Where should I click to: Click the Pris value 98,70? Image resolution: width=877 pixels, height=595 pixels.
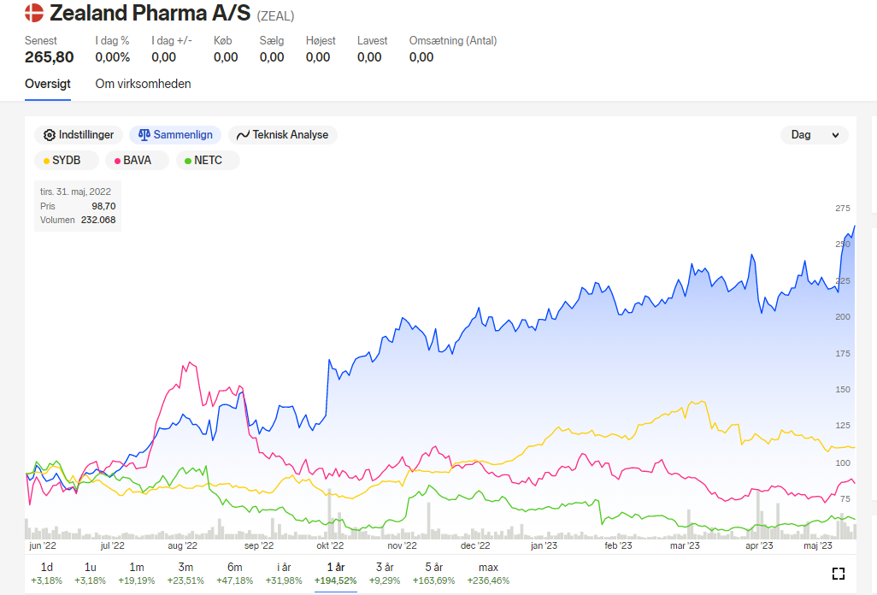(103, 206)
